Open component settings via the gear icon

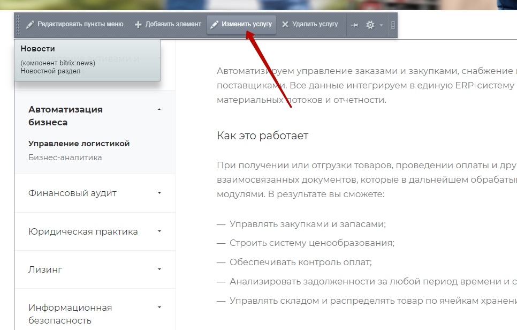pyautogui.click(x=370, y=25)
